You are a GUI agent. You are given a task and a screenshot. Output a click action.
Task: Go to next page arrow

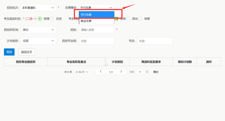click(121, 72)
